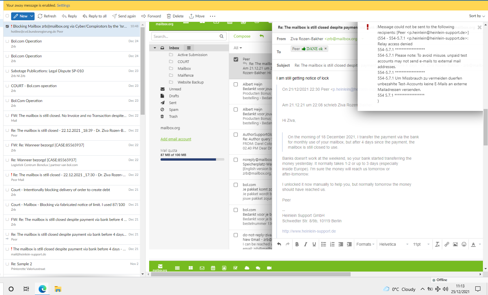Screen dimensions: 488x295
Task: Click the chat bubbles icon in green bar
Action: 258,268
